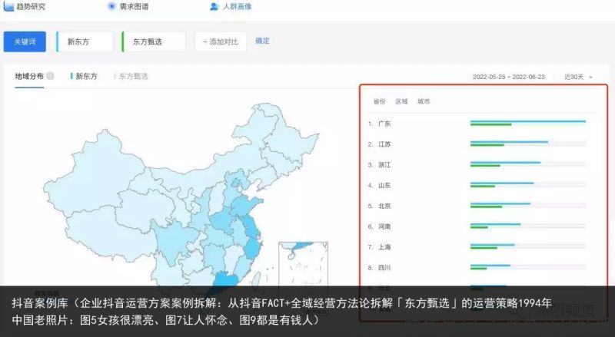Viewport: 615px width, 337px height.
Task: Select the 地域分布 section tab
Action: pos(29,77)
